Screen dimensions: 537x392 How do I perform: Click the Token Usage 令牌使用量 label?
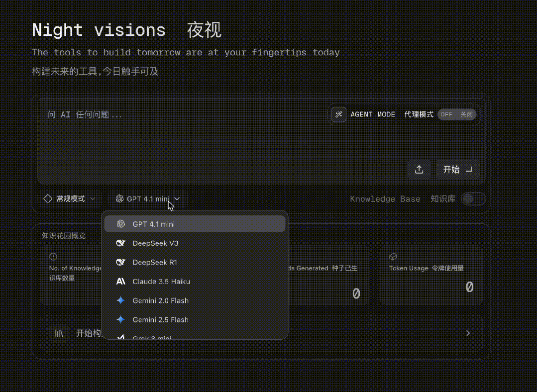click(x=427, y=268)
